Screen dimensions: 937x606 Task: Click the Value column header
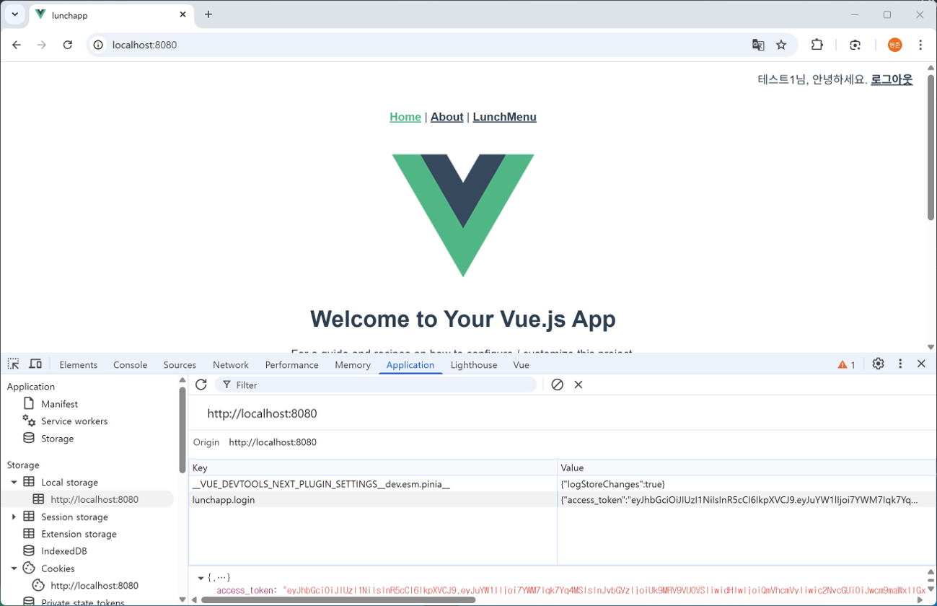pos(747,467)
